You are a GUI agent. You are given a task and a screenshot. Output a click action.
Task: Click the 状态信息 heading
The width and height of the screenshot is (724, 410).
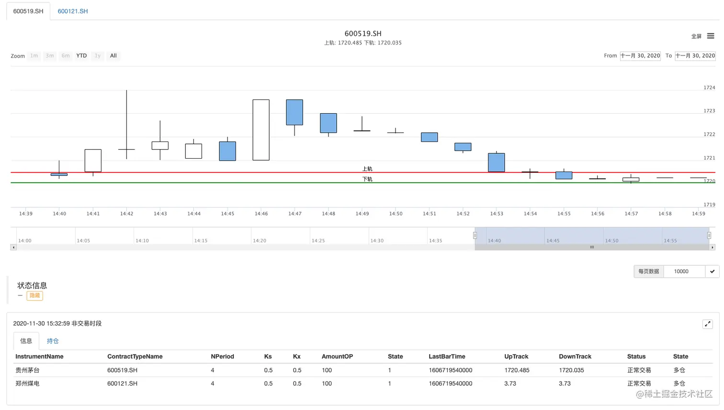tap(32, 285)
